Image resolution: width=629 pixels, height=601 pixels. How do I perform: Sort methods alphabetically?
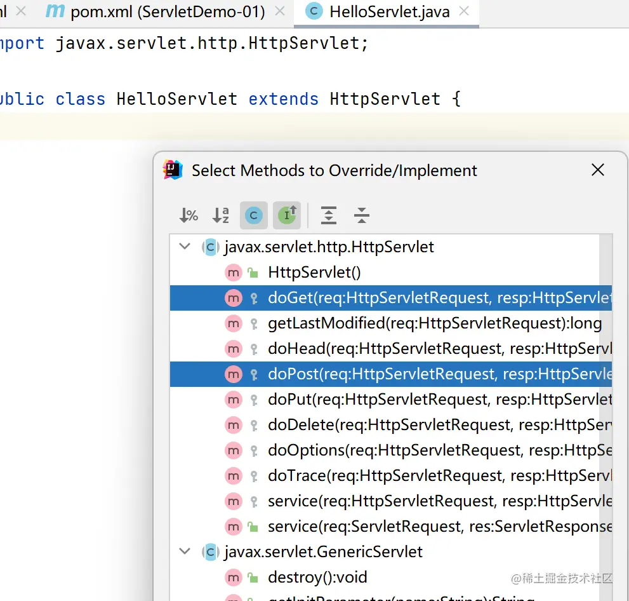coord(221,215)
